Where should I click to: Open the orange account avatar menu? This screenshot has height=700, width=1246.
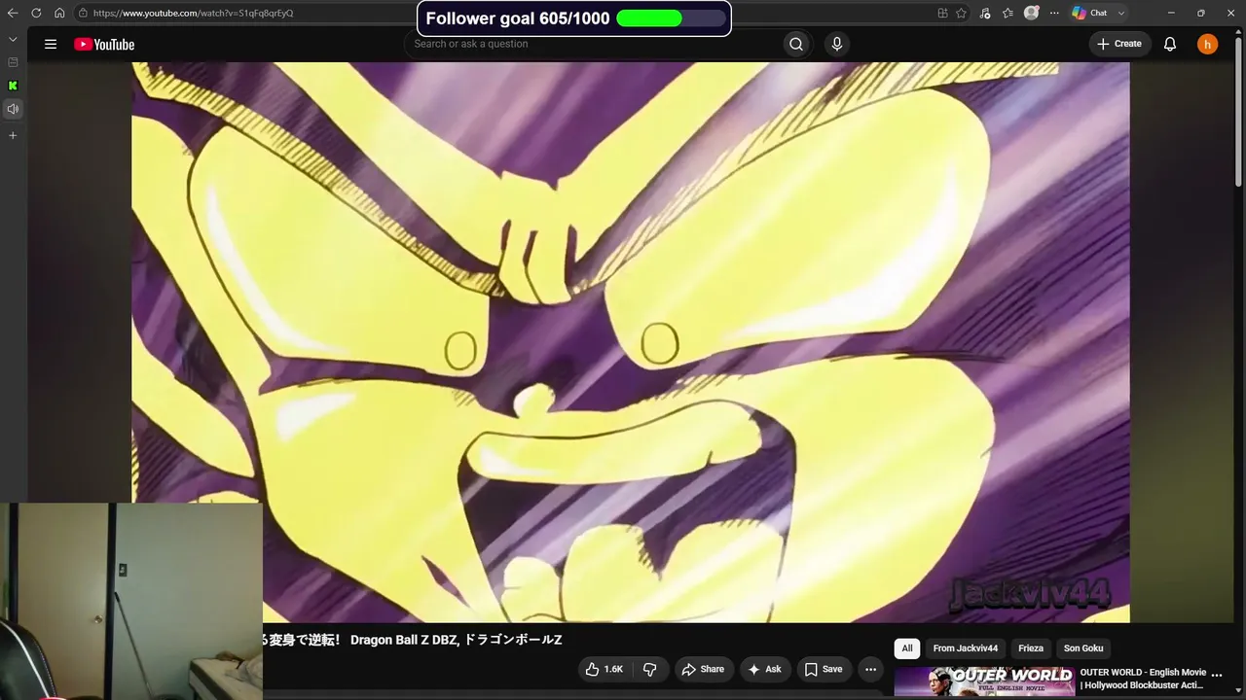tap(1207, 44)
